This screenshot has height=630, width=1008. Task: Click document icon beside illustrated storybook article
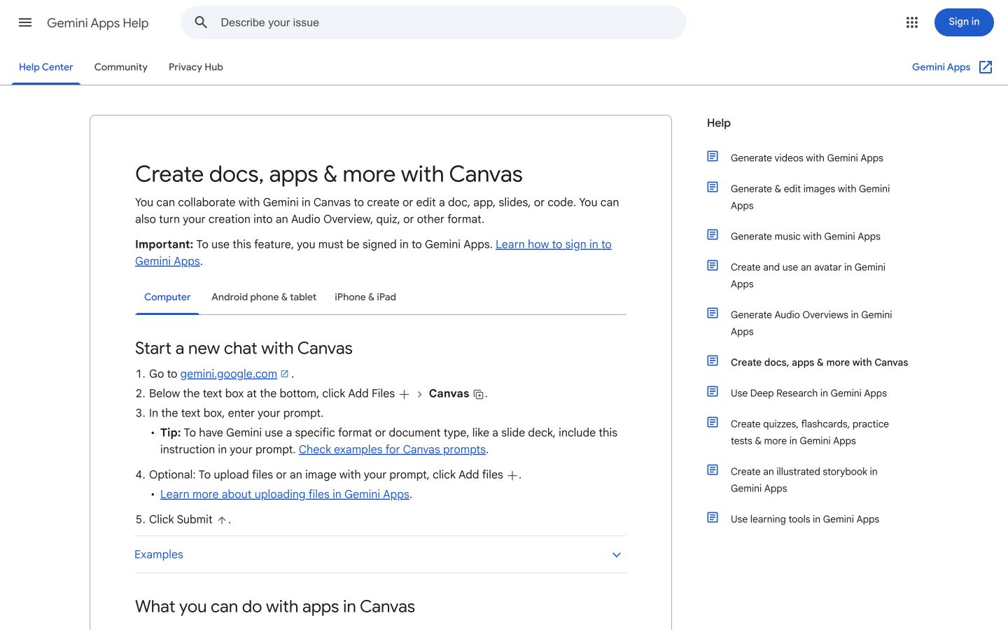point(713,470)
